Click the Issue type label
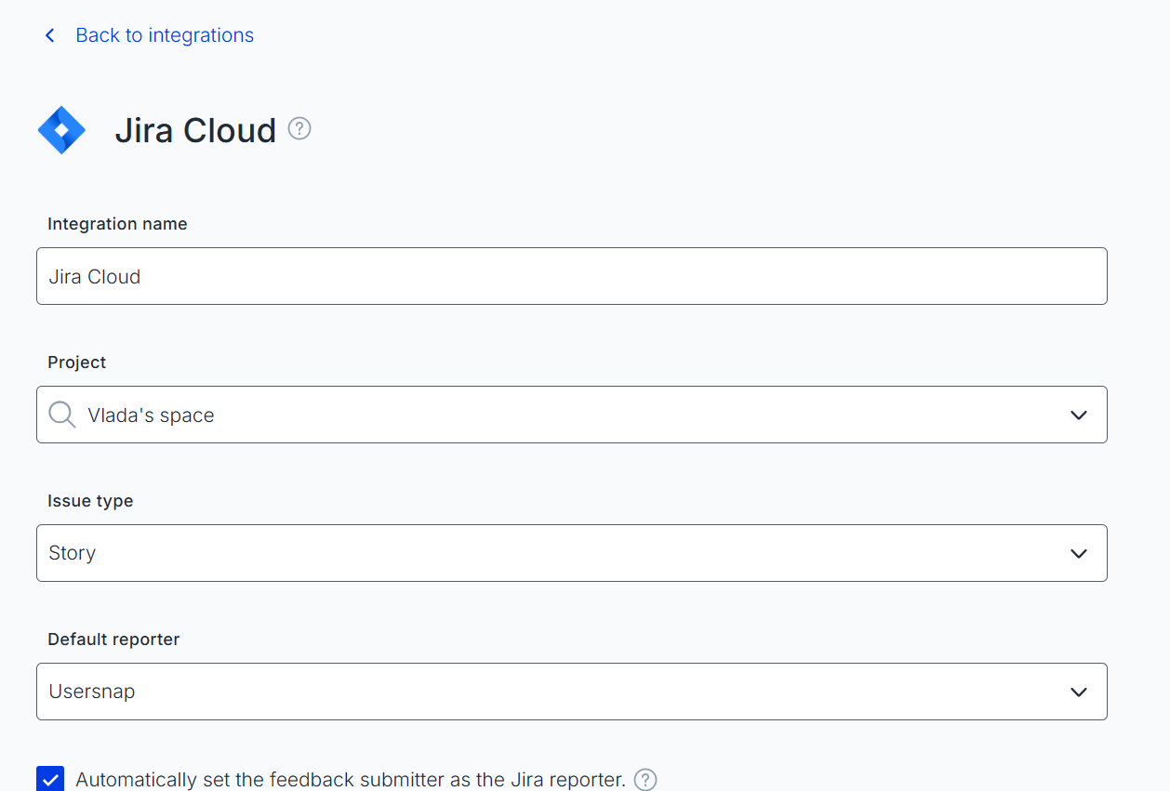Image resolution: width=1170 pixels, height=791 pixels. click(x=90, y=501)
